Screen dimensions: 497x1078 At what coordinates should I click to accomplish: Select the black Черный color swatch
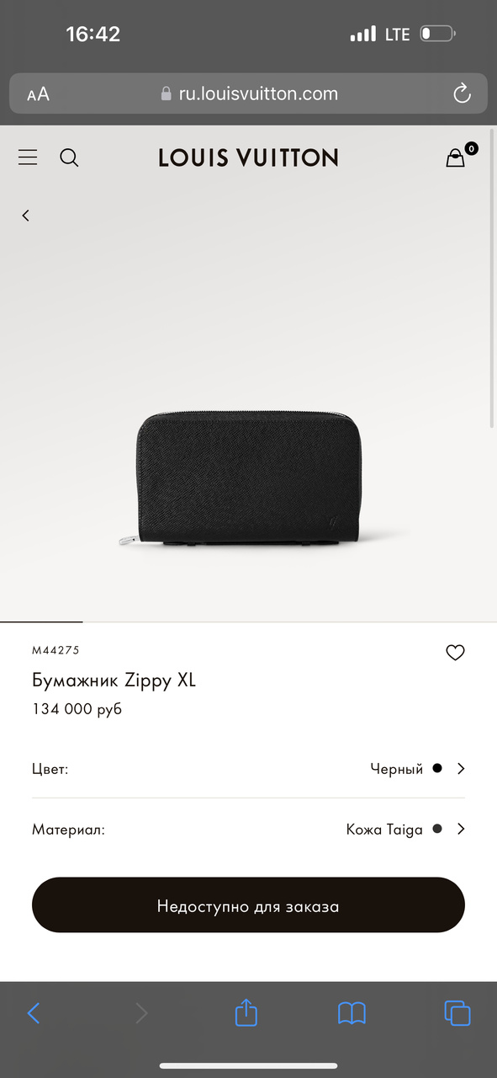click(x=436, y=768)
